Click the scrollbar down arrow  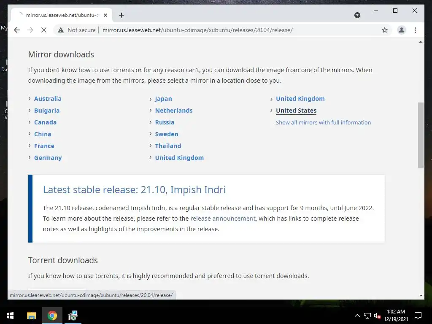421,296
